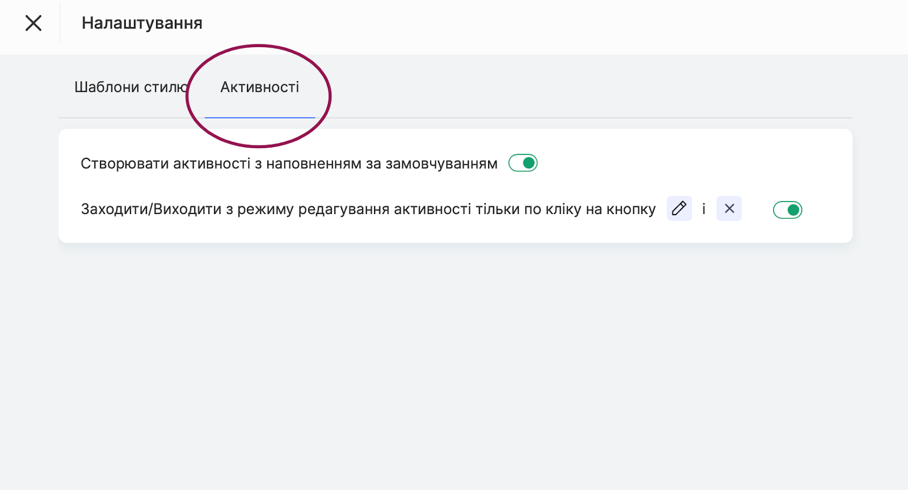Open the Активності tab
This screenshot has width=908, height=490.
coord(259,87)
